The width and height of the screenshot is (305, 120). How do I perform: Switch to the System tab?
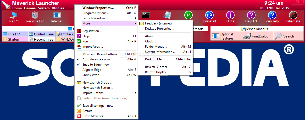click(x=44, y=8)
